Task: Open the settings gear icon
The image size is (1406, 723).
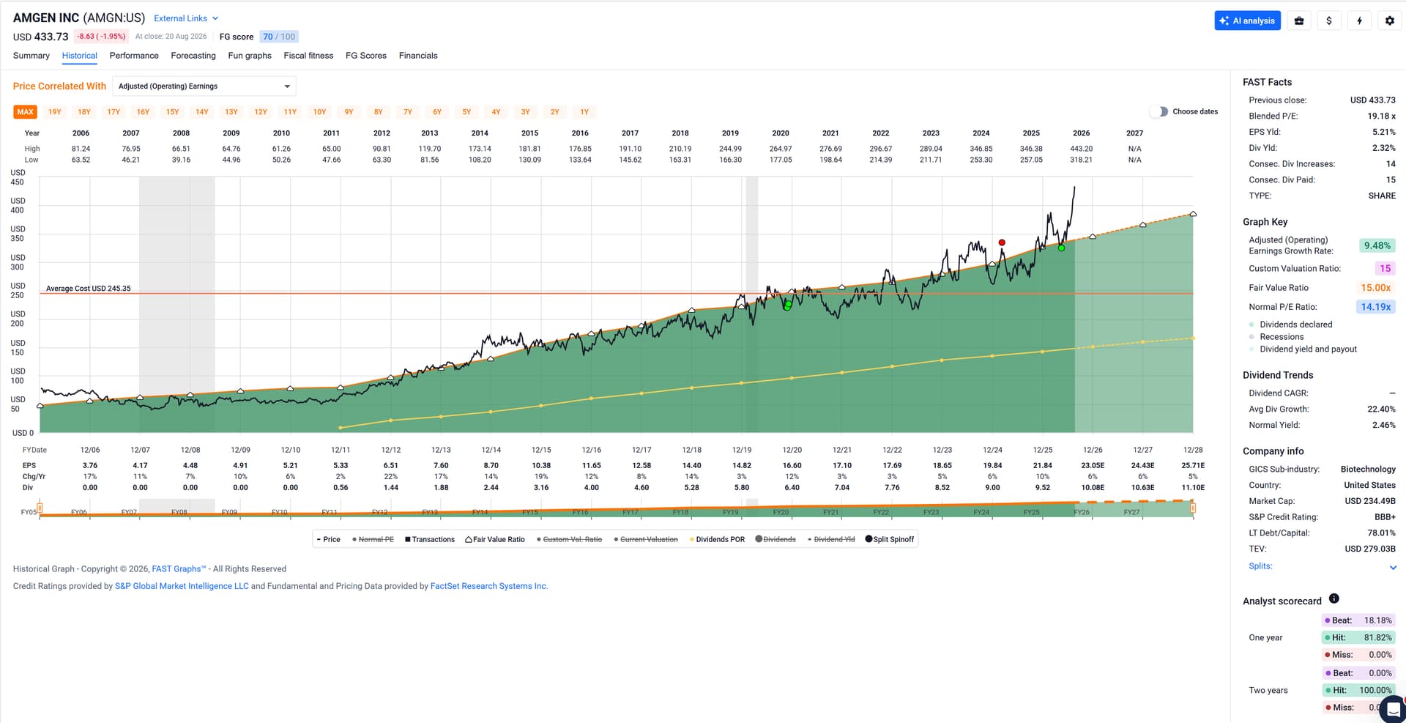Action: coord(1389,21)
